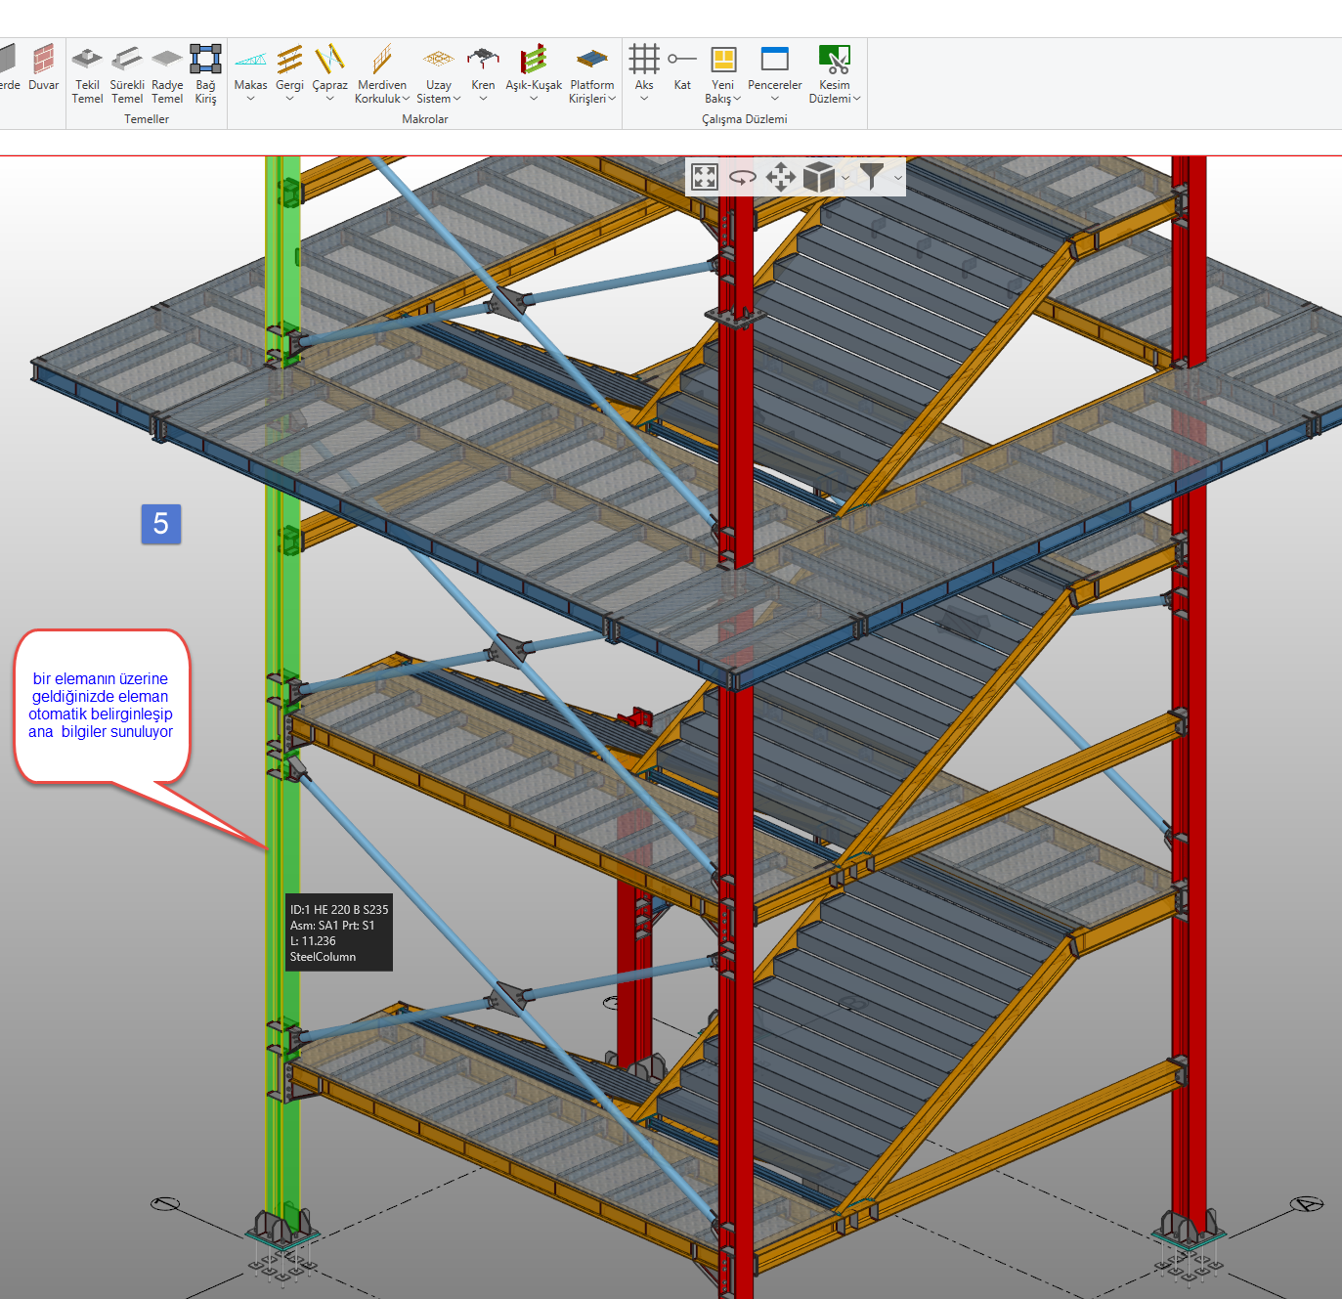Click the Tekil Temel foundation tool
Screen dimensions: 1342x1299
[87, 73]
